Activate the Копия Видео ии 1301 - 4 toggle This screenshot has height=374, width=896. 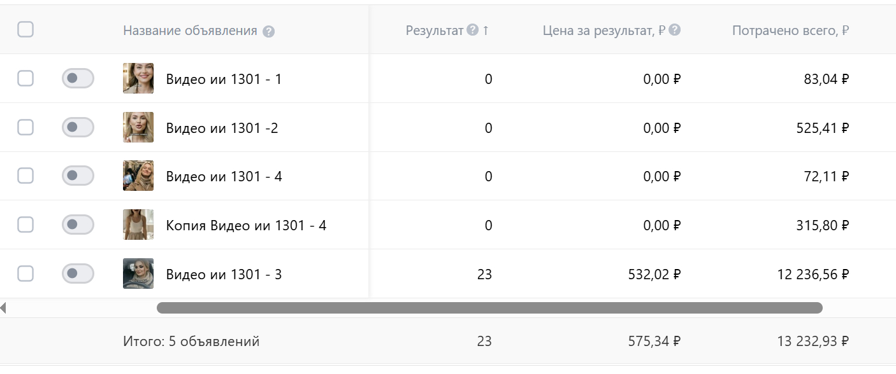78,225
